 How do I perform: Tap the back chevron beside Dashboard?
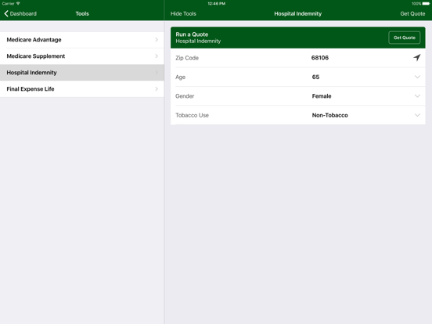click(x=6, y=13)
